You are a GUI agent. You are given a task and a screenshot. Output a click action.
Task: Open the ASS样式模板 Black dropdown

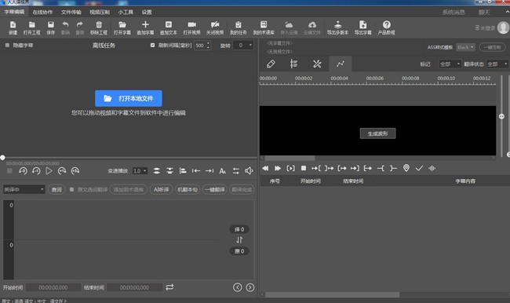pyautogui.click(x=465, y=47)
